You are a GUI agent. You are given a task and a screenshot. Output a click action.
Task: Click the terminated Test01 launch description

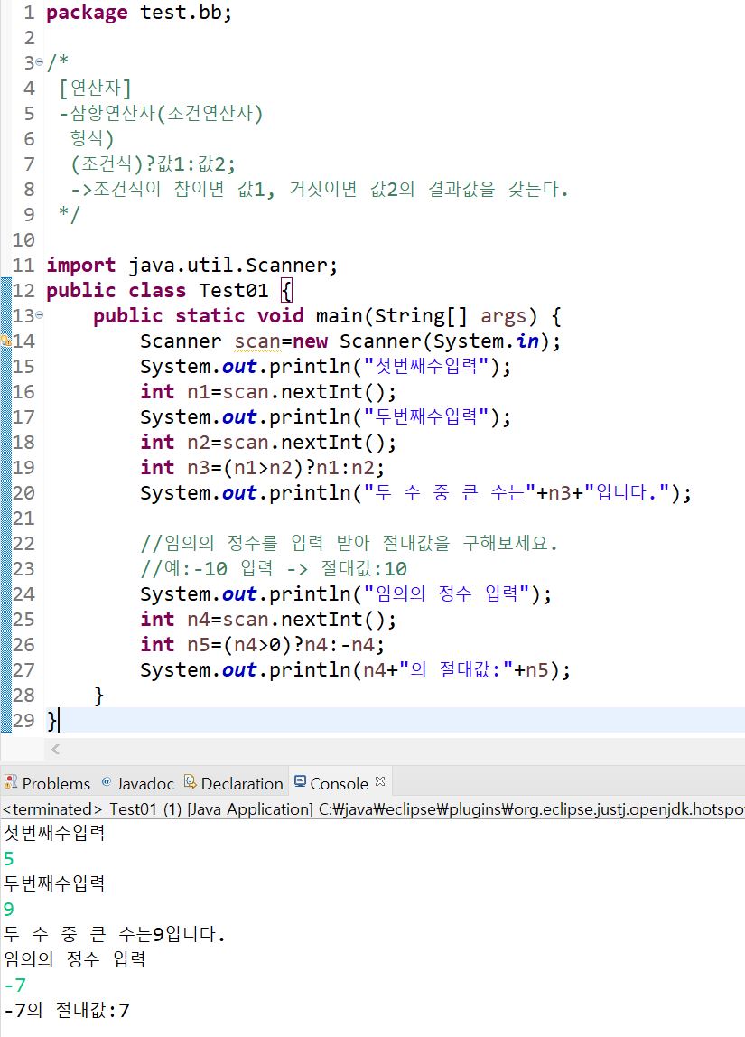(373, 808)
